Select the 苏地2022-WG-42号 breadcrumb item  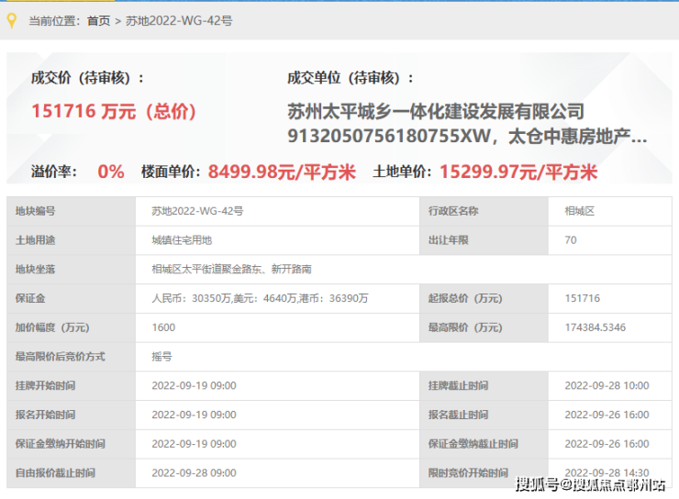click(179, 20)
